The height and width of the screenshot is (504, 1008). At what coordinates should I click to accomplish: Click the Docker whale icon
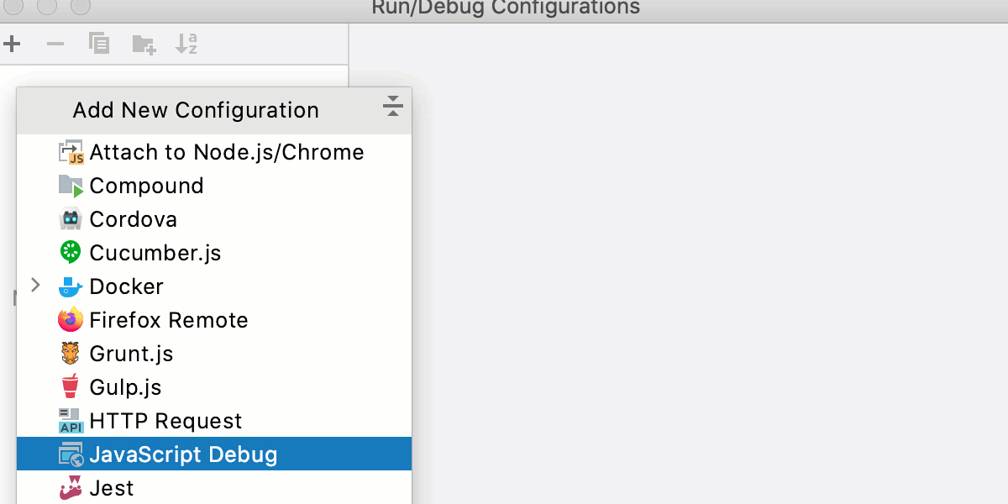pyautogui.click(x=71, y=286)
